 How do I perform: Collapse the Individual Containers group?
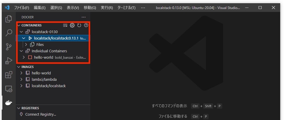pos(21,51)
